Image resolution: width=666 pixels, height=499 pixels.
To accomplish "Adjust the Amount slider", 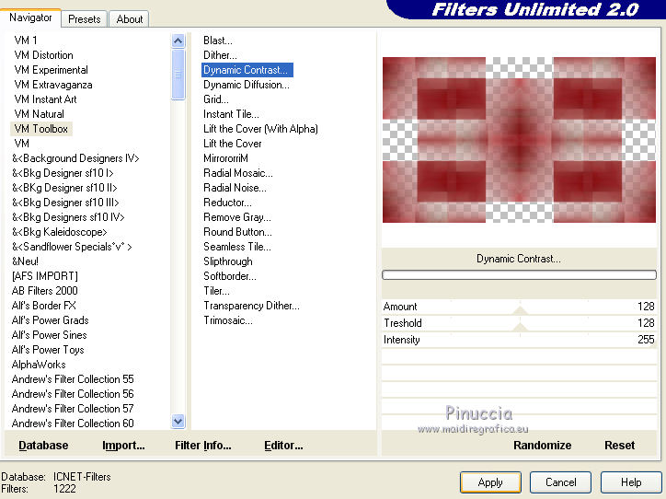I will (519, 307).
